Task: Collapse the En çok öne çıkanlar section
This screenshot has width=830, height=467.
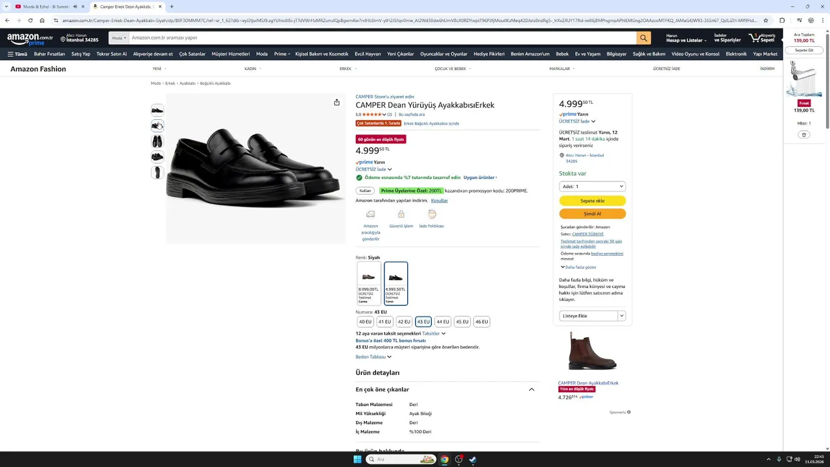Action: coord(532,390)
